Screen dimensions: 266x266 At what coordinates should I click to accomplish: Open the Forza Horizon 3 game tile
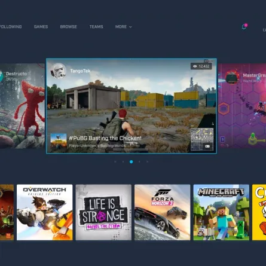pos(163,212)
